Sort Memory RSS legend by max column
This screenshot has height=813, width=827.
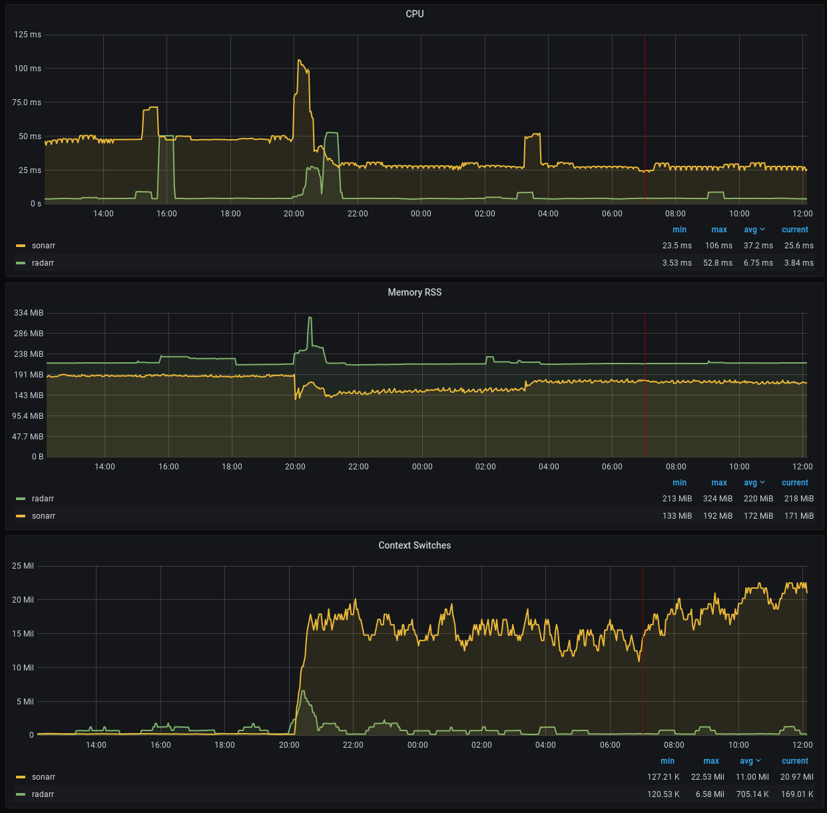click(719, 483)
